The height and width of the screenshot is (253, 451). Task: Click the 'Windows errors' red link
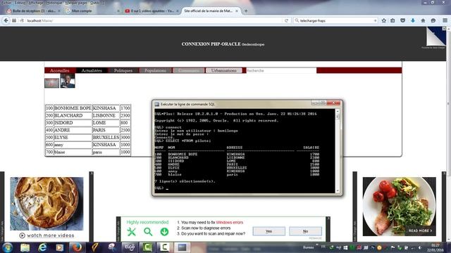(x=230, y=222)
